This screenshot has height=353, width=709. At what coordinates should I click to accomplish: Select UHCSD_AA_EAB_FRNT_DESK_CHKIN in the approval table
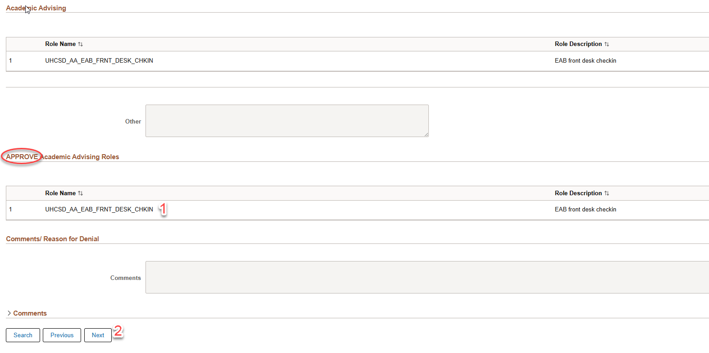(x=99, y=209)
